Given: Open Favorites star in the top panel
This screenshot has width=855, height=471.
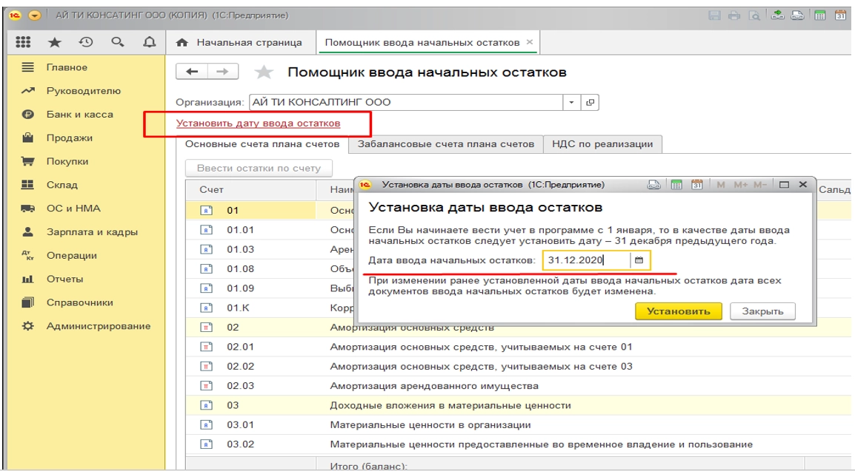Looking at the screenshot, I should coord(55,42).
